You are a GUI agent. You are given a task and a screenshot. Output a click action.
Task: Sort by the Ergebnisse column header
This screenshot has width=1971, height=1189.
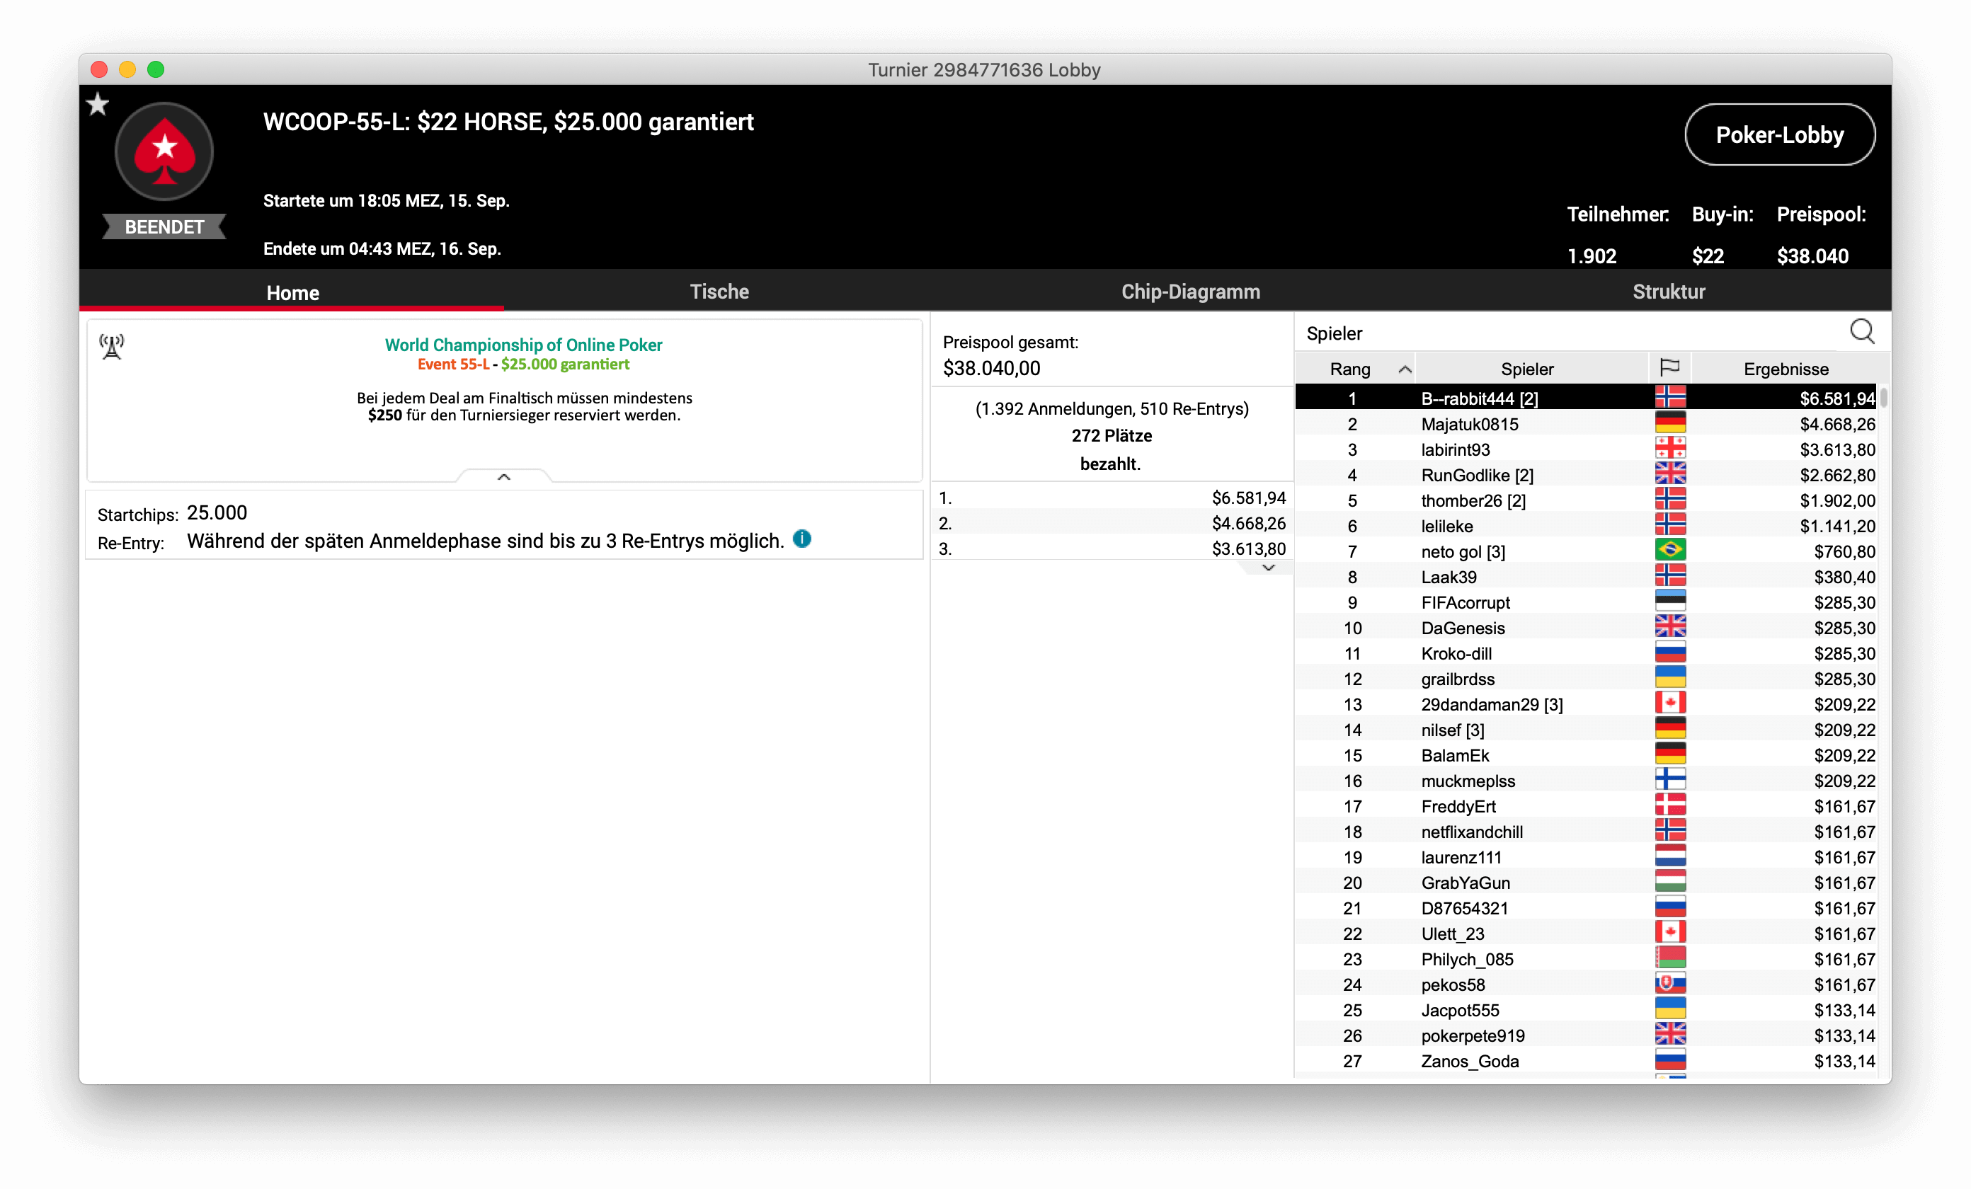pos(1786,369)
